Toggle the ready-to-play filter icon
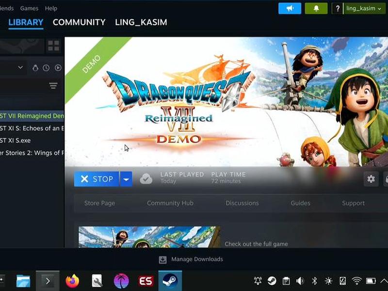Image resolution: width=388 pixels, height=291 pixels. coord(58,68)
